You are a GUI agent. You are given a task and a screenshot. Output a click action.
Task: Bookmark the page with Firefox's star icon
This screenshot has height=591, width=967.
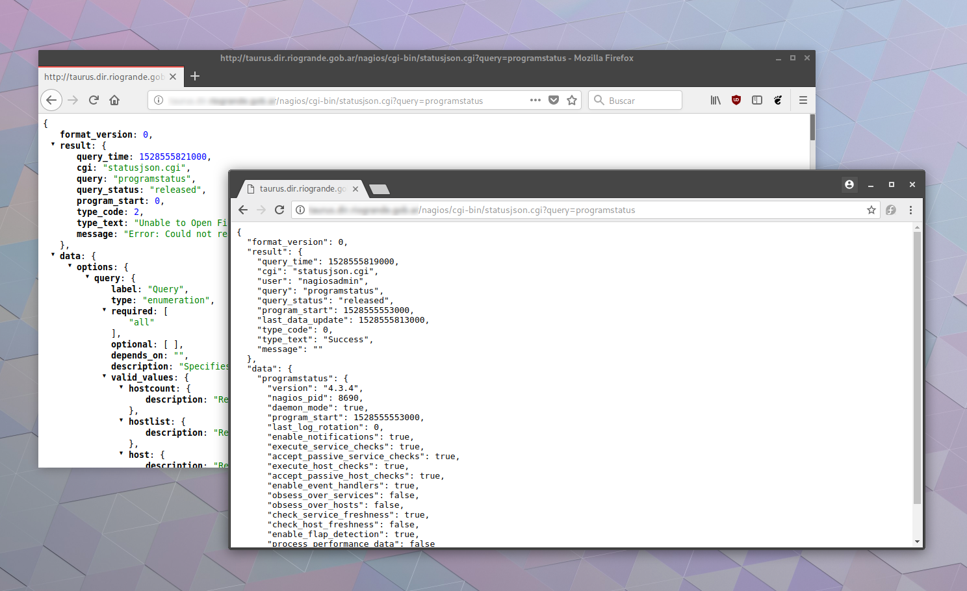click(x=571, y=100)
